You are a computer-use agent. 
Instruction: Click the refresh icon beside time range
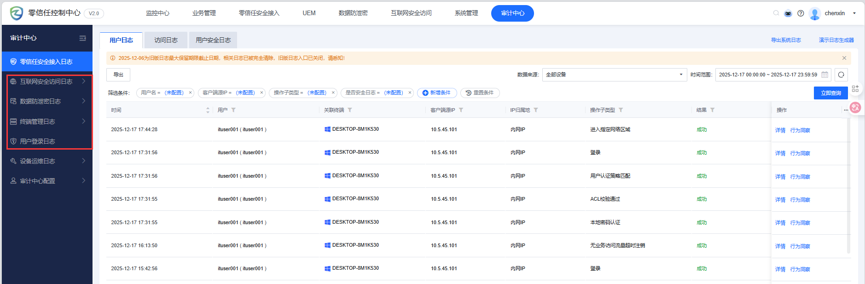point(841,75)
